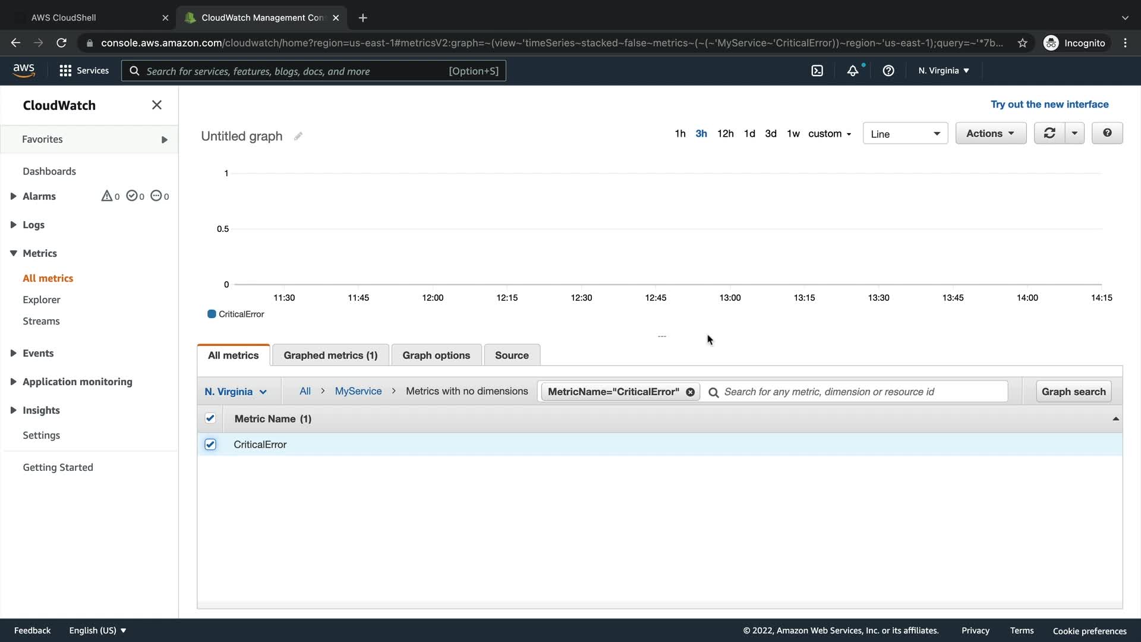The image size is (1141, 642).
Task: Open the Graph options tab
Action: (x=436, y=355)
